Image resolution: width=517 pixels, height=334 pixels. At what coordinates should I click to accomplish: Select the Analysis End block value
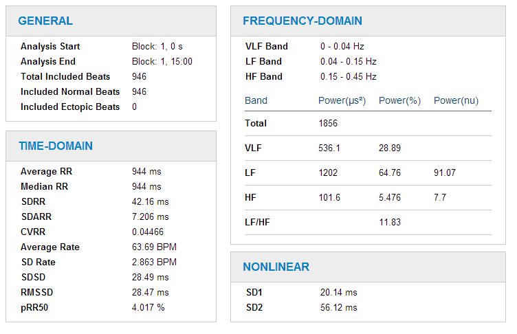162,62
